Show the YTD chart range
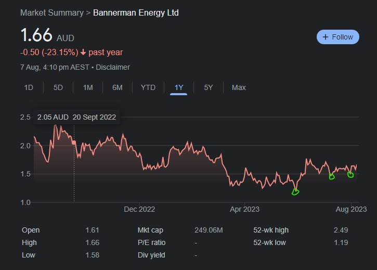 point(148,87)
